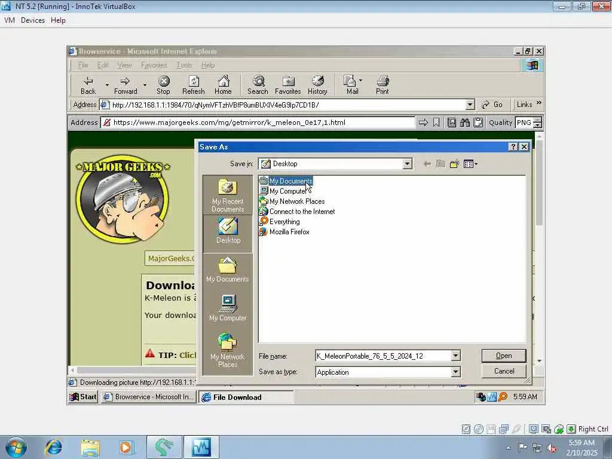The width and height of the screenshot is (612, 459).
Task: Click Browservice go arrow next to address
Action: 423,123
